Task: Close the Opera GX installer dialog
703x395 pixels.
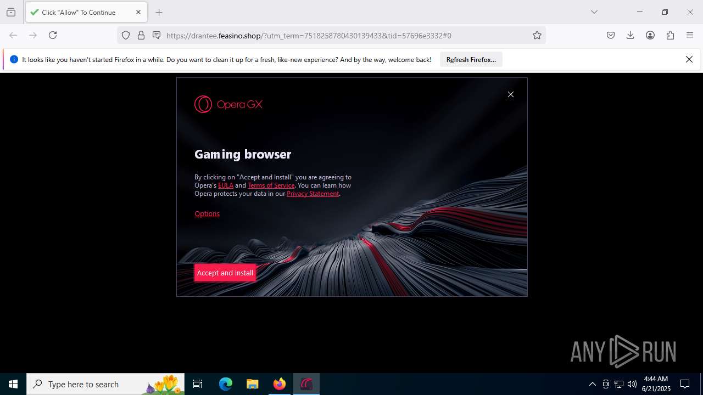Action: coord(511,94)
